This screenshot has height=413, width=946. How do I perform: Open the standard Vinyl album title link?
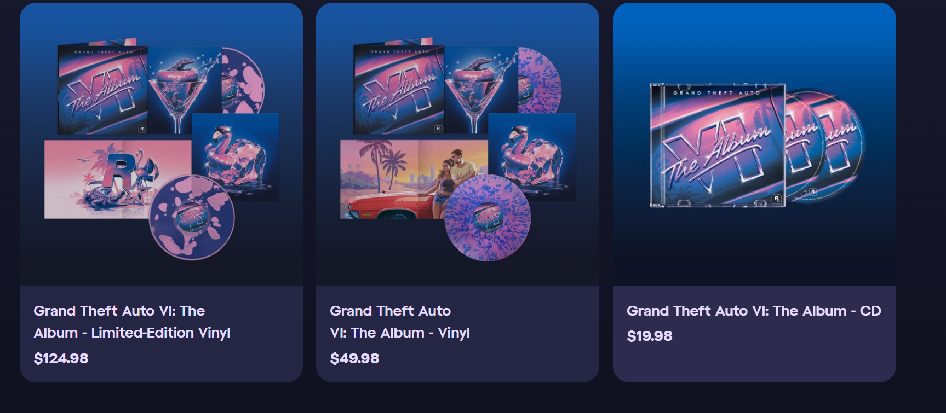click(x=400, y=322)
